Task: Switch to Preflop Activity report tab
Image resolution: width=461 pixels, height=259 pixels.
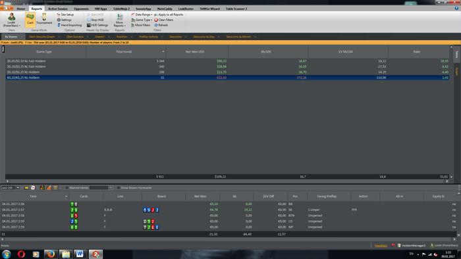Action: point(148,37)
